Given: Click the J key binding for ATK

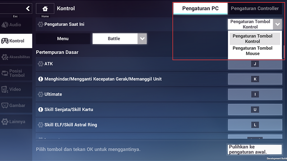Looking at the screenshot, I should [x=255, y=64].
